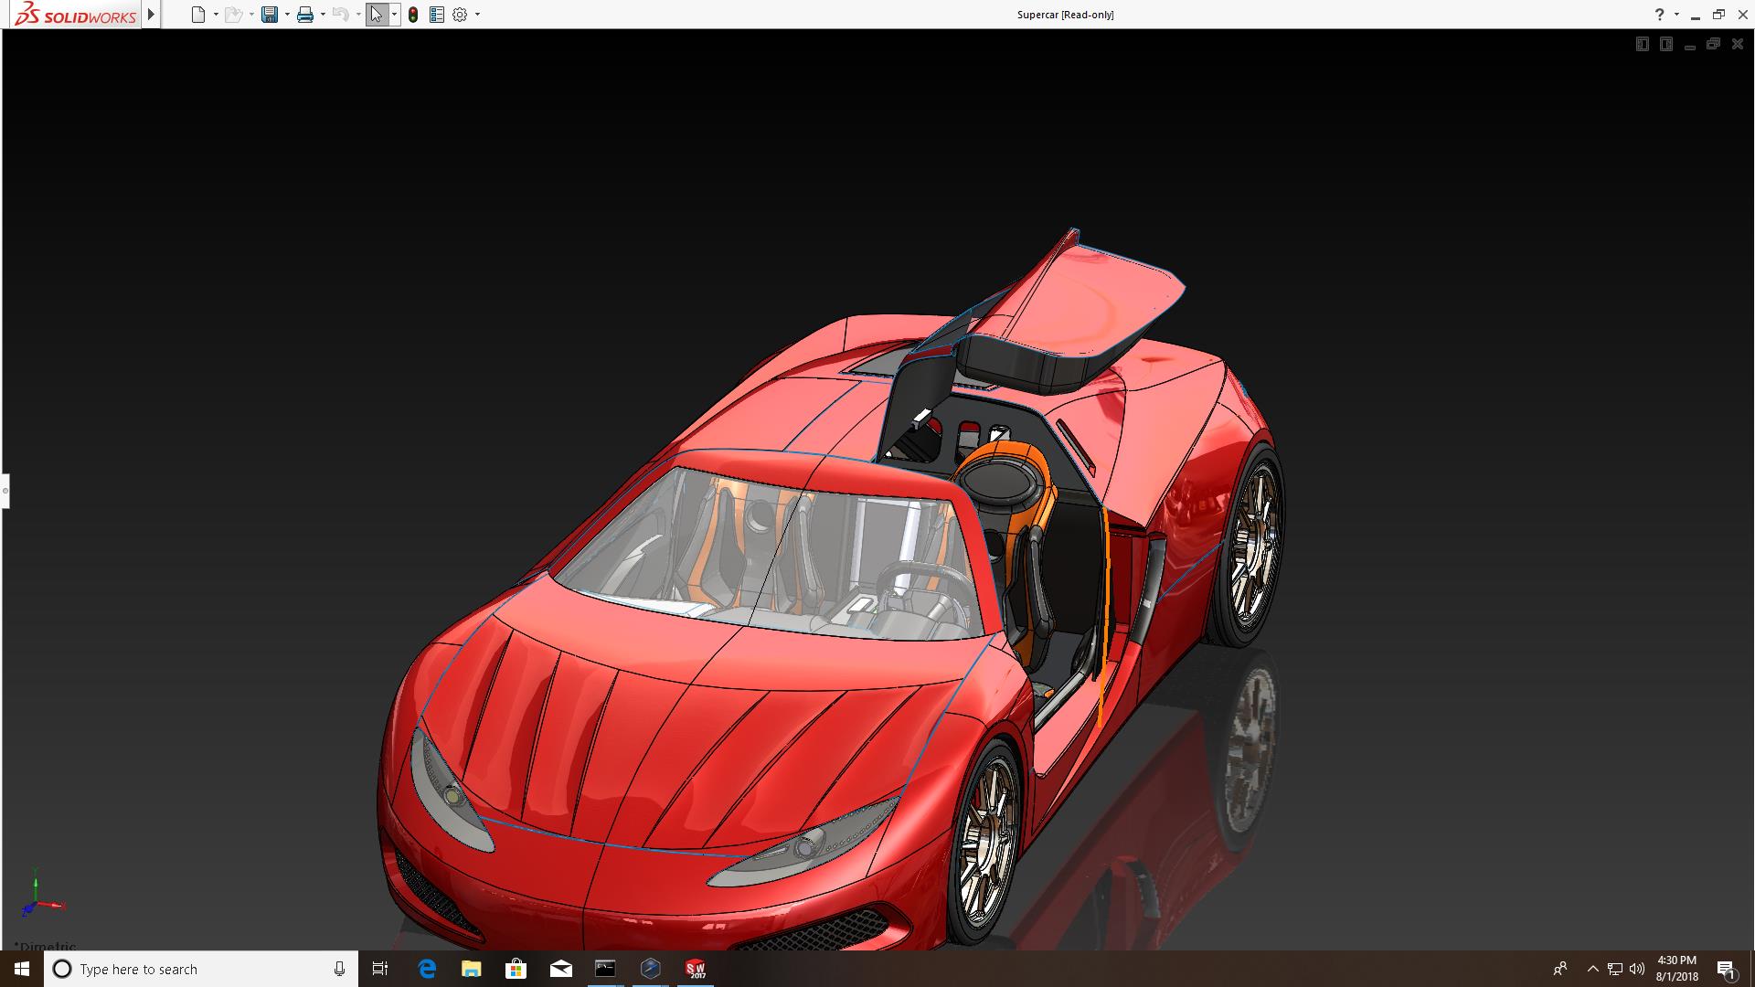The width and height of the screenshot is (1755, 987).
Task: Click the Save floppy disk icon
Action: [x=269, y=15]
